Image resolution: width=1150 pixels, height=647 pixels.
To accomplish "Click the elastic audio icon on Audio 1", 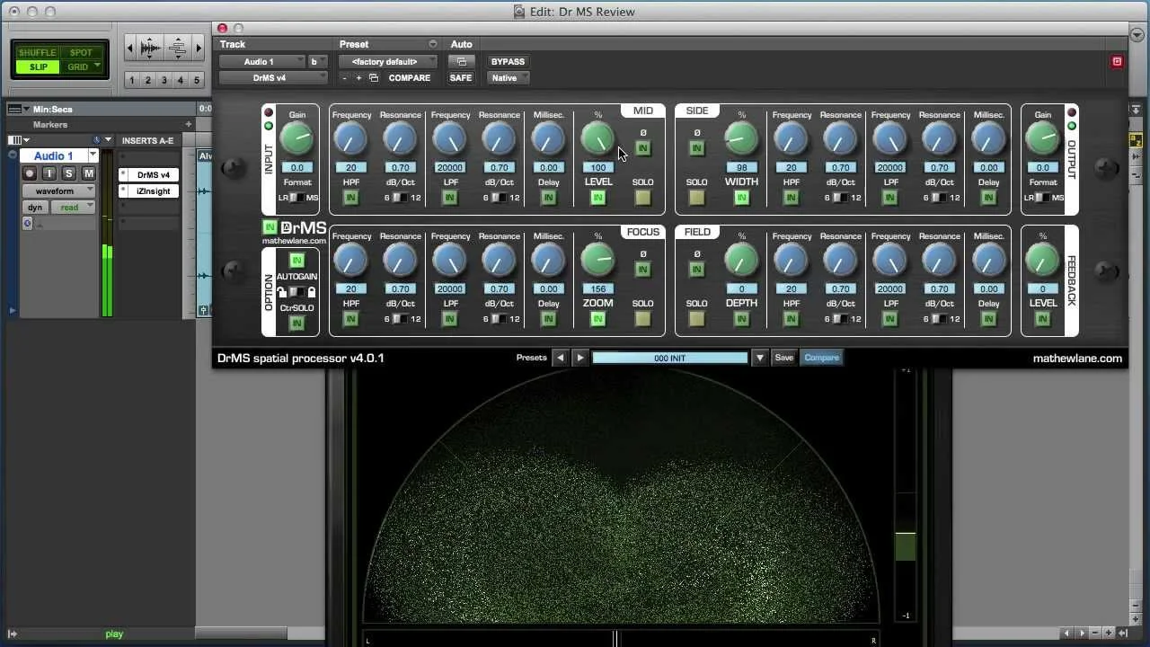I will coord(29,222).
